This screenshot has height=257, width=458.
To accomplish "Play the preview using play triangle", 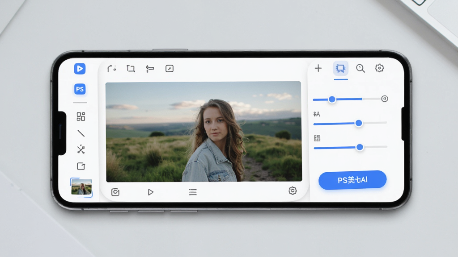I will tap(150, 192).
